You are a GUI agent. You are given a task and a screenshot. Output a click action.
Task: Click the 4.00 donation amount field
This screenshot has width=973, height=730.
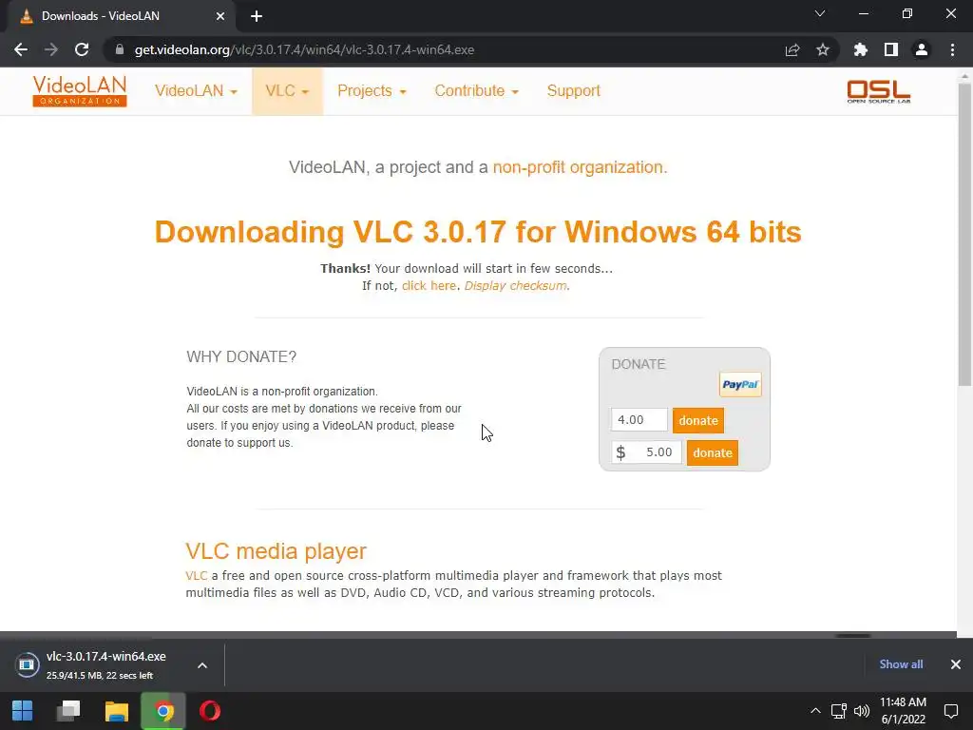click(x=639, y=419)
